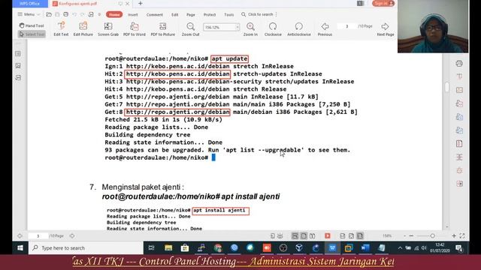Click the Windows taskbar search box
Screen dimensions: 481x270
[86, 248]
